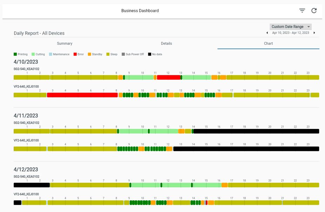Screen dimensions: 325x212
Task: Click the long red error block on 4/10 VF2-640
Action: tap(82, 95)
